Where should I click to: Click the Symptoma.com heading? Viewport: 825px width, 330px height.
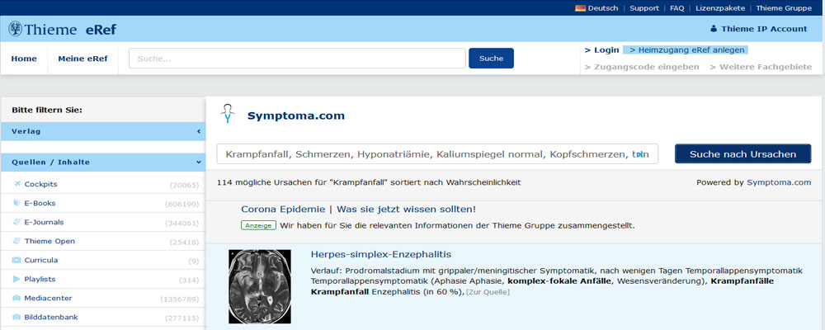tap(296, 115)
